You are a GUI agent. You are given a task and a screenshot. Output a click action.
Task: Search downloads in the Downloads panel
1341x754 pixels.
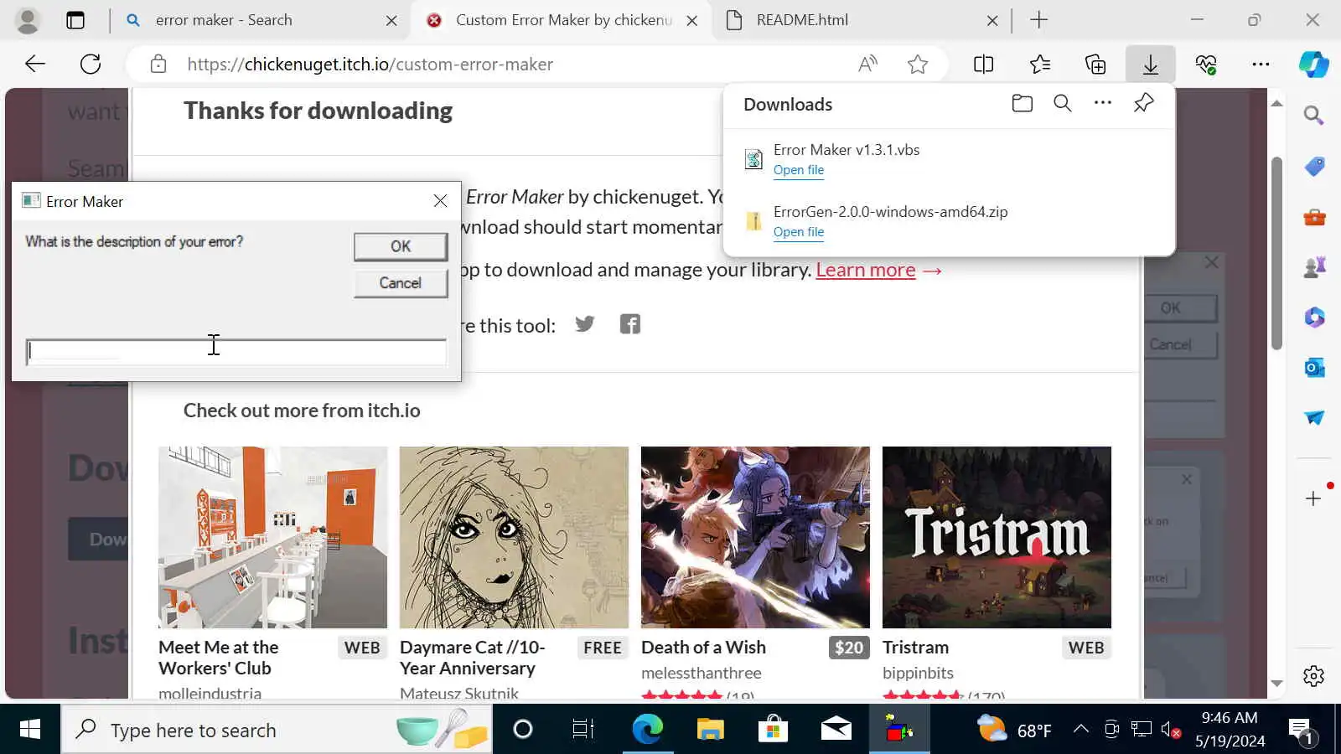1063,104
